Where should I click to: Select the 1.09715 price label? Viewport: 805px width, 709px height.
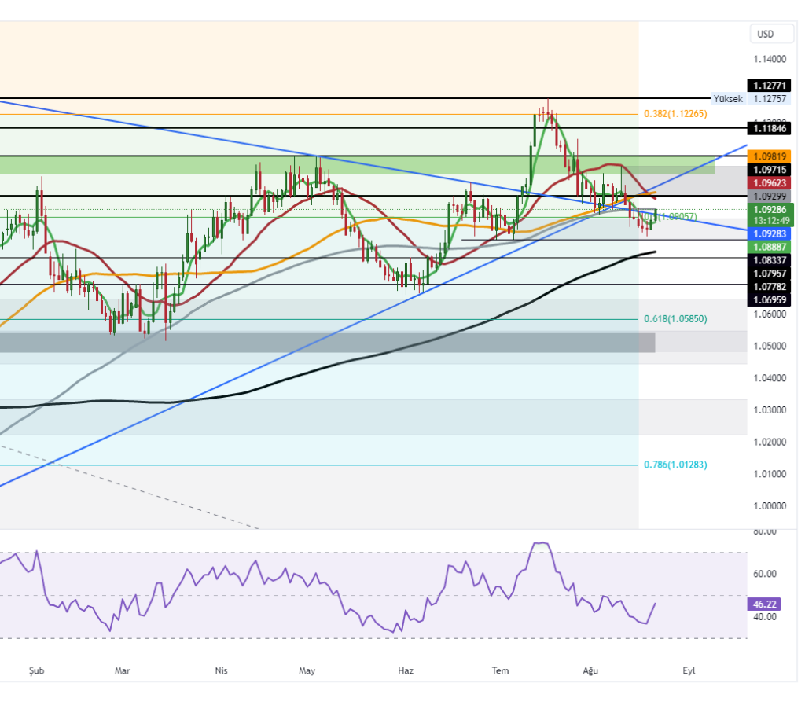point(769,170)
